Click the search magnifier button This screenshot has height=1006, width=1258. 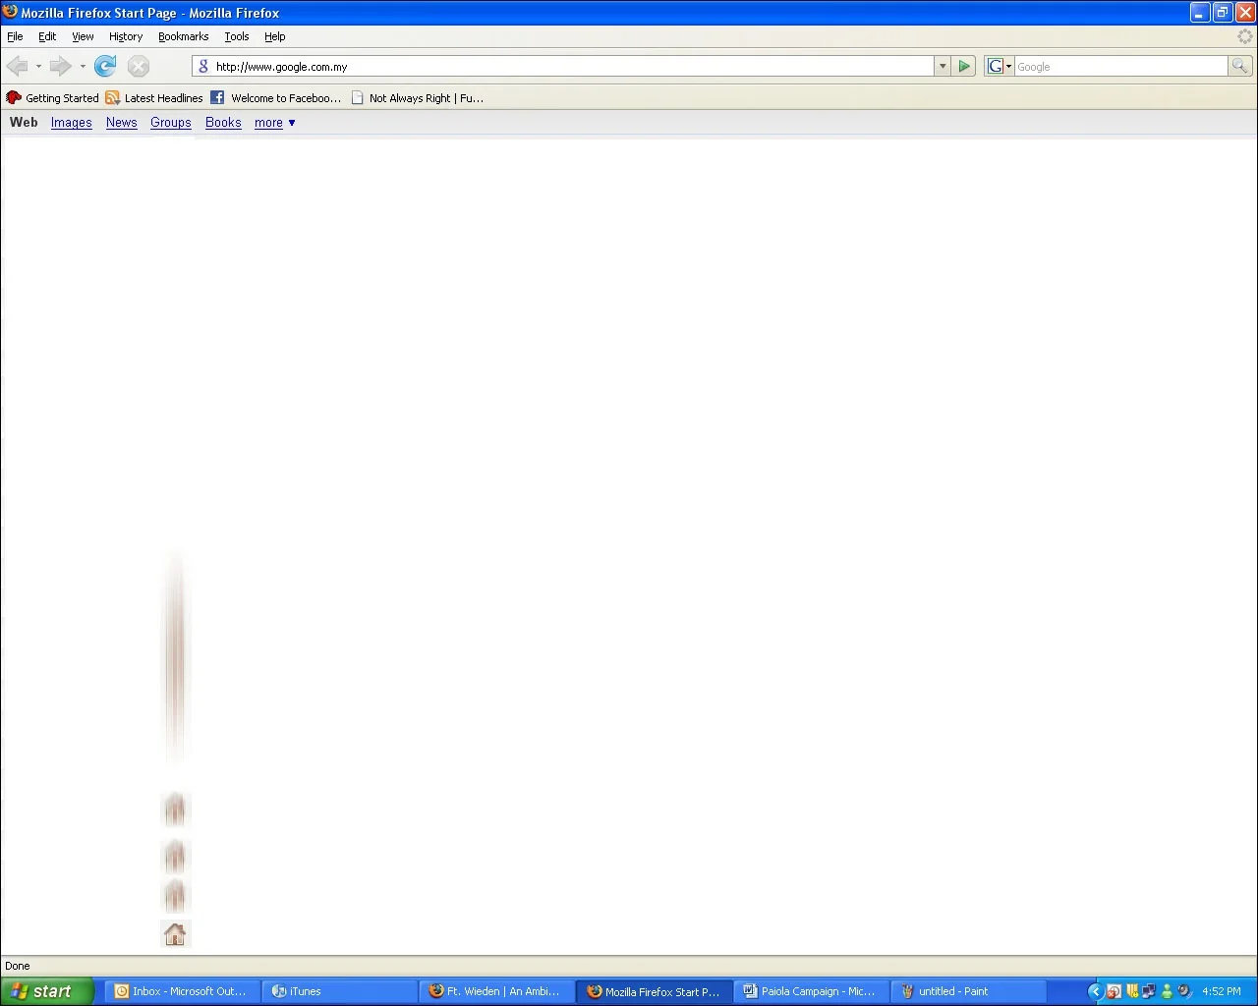[1240, 66]
